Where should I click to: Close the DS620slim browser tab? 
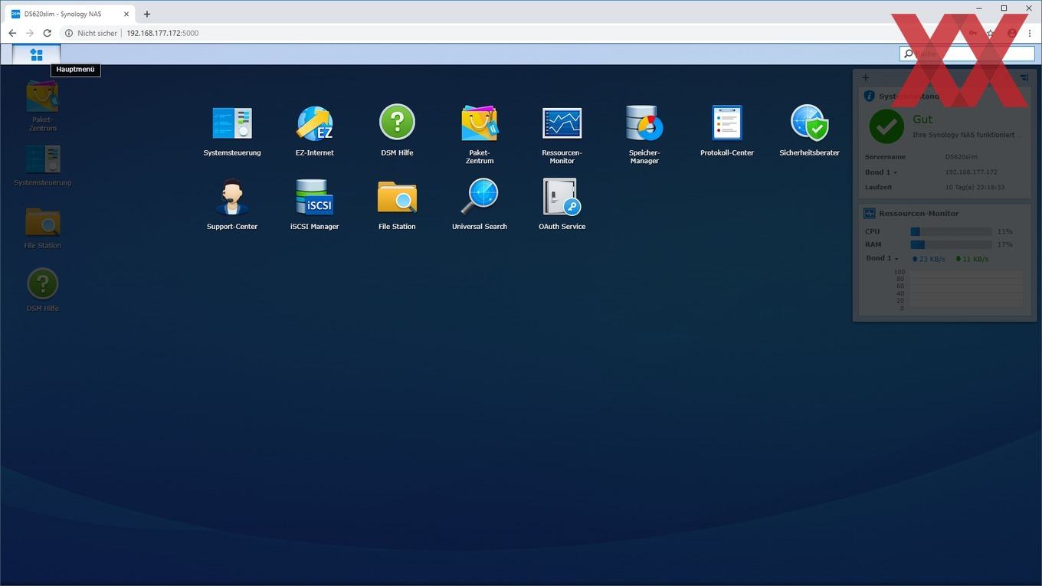pyautogui.click(x=126, y=14)
